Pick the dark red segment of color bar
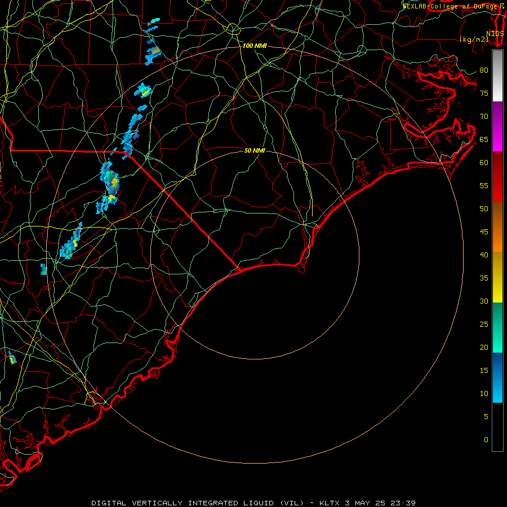507x507 pixels. pyautogui.click(x=497, y=176)
